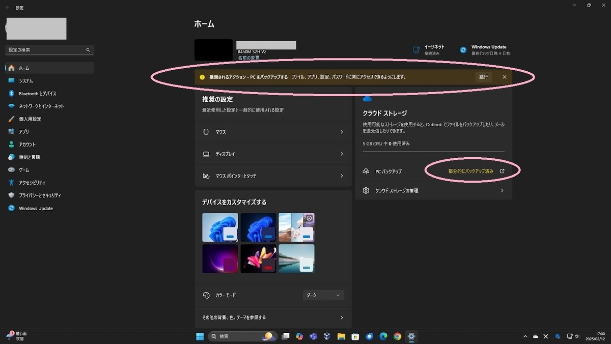This screenshot has width=611, height=344.
Task: Open Task View from the taskbar
Action: click(x=285, y=336)
